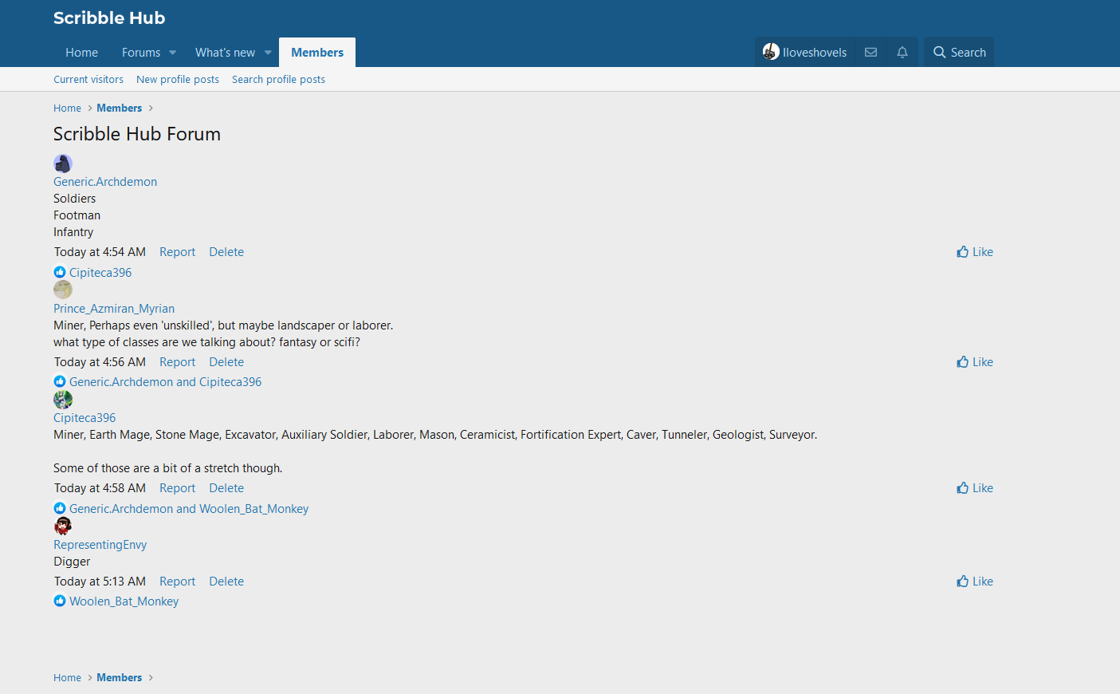Click Cipiteca396's avatar image
Screen dimensions: 1120x694
(x=63, y=400)
